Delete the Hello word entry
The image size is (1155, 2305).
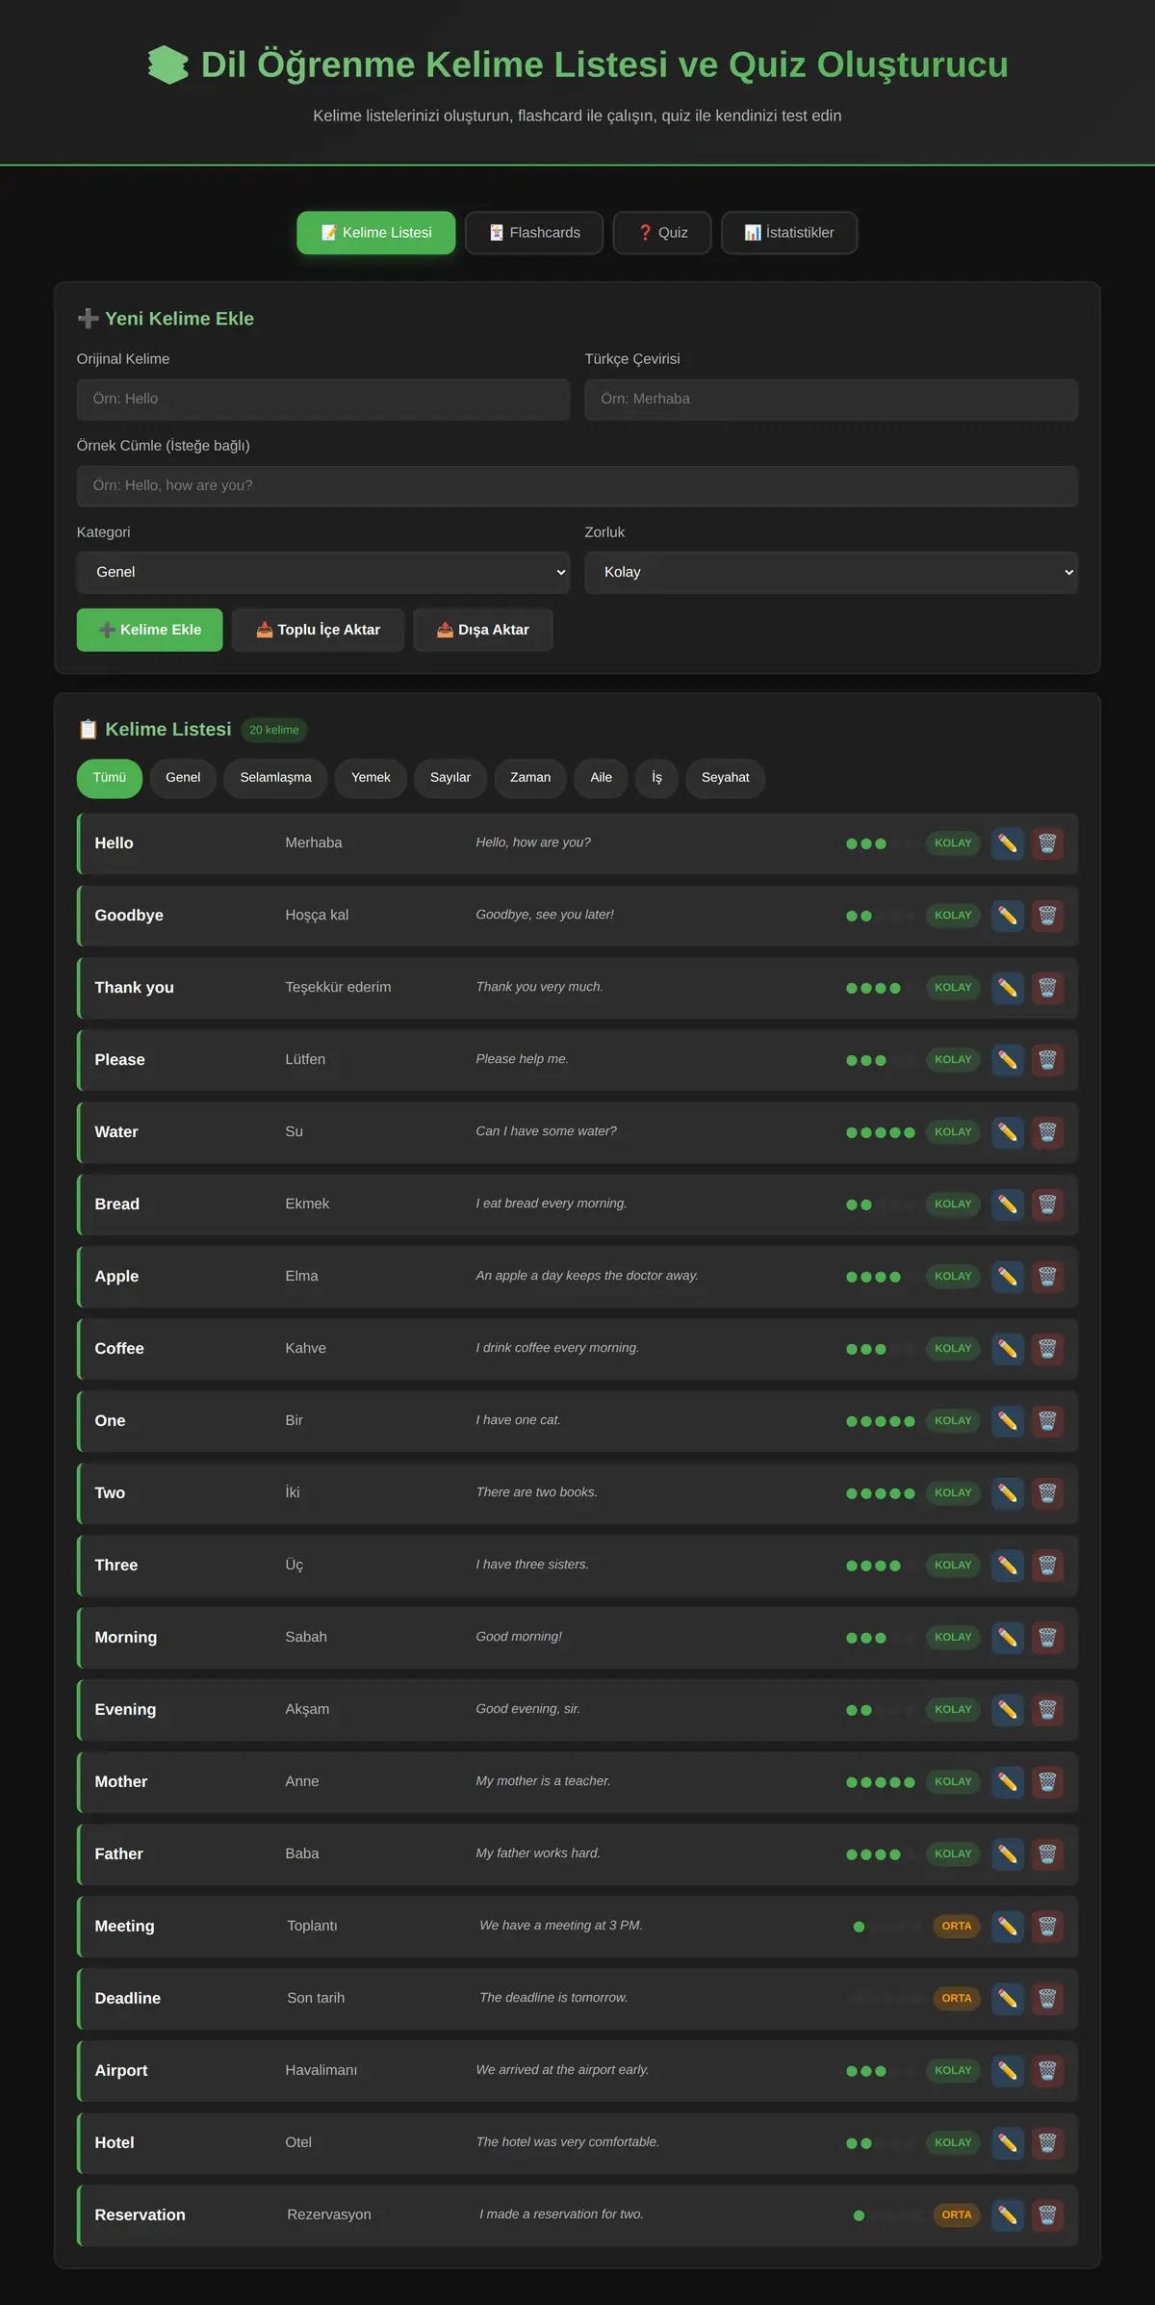coord(1048,843)
